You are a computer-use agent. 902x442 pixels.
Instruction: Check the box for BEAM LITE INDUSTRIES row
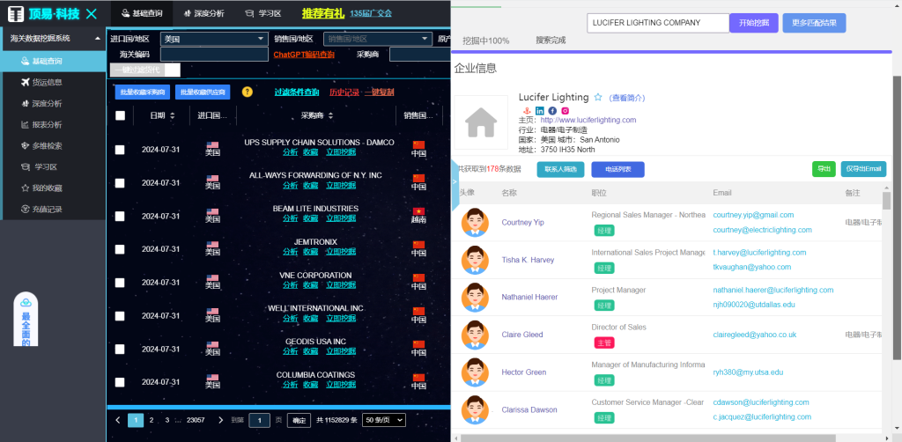point(120,216)
